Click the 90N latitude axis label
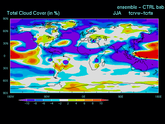 coord(5,19)
